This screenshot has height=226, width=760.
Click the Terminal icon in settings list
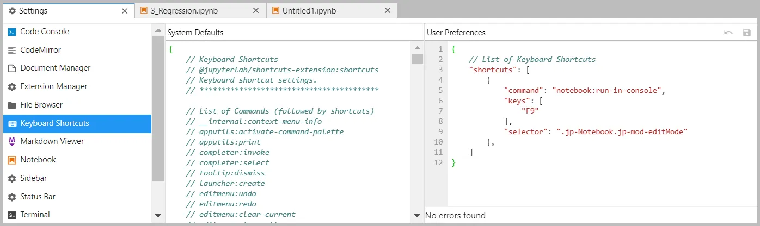[12, 215]
